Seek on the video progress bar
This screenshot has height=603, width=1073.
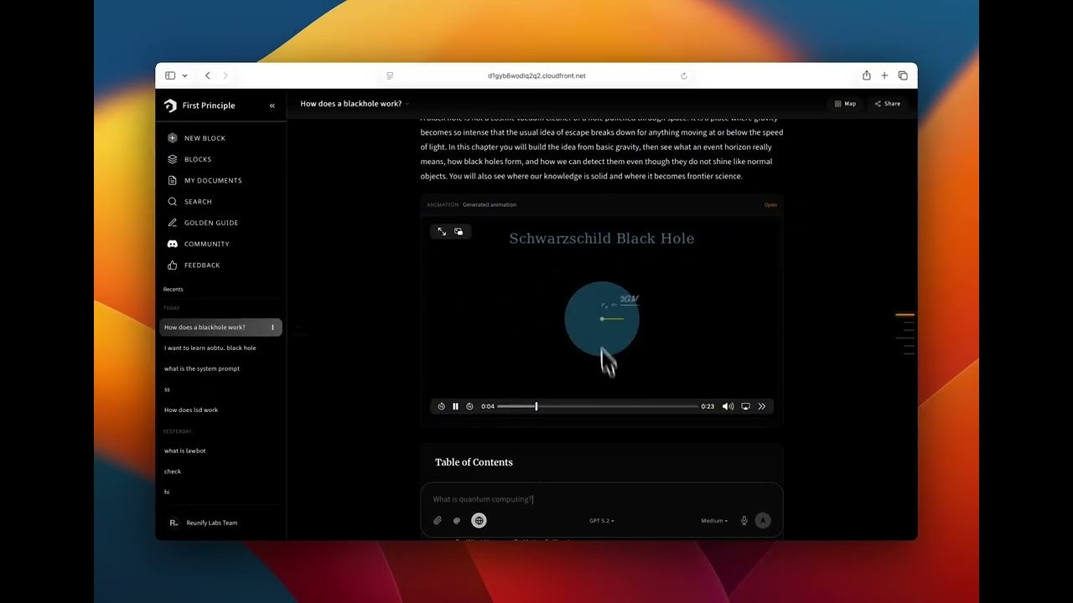pyautogui.click(x=598, y=406)
